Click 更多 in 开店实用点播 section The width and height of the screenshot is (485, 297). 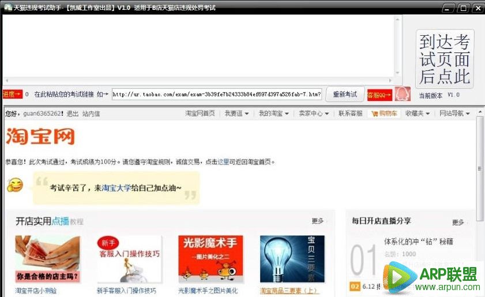pyautogui.click(x=317, y=221)
